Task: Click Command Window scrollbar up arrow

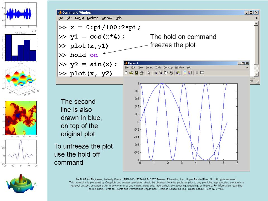Action: coord(256,23)
